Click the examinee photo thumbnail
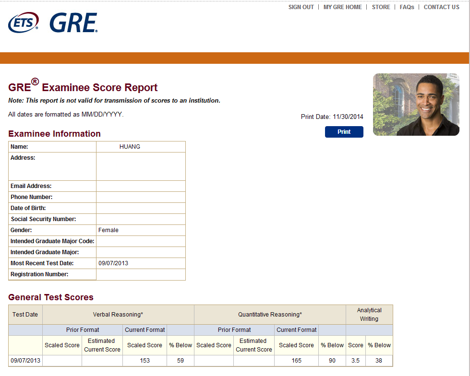Viewport: 470px width, 376px height. pyautogui.click(x=416, y=105)
